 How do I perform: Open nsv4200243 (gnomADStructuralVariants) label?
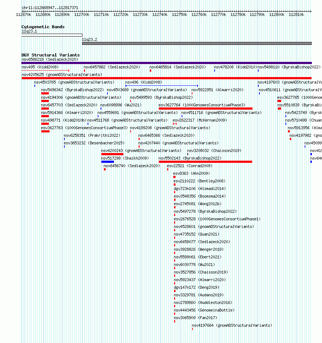pos(141,151)
